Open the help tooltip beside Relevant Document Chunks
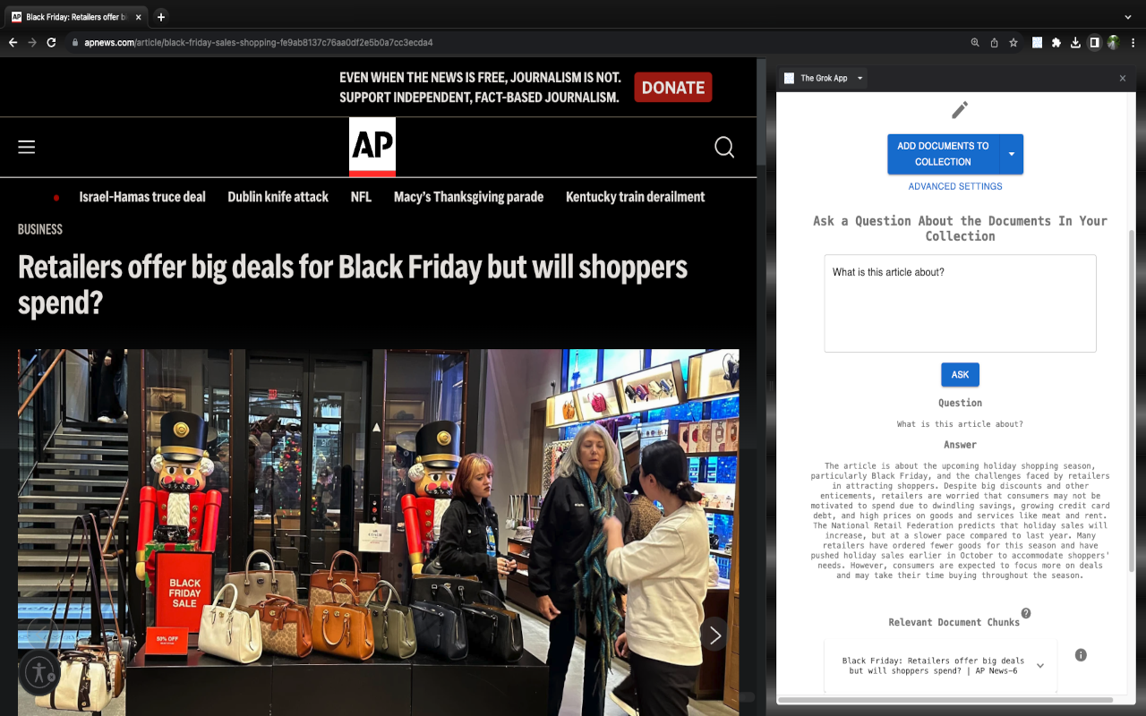 coord(1026,614)
